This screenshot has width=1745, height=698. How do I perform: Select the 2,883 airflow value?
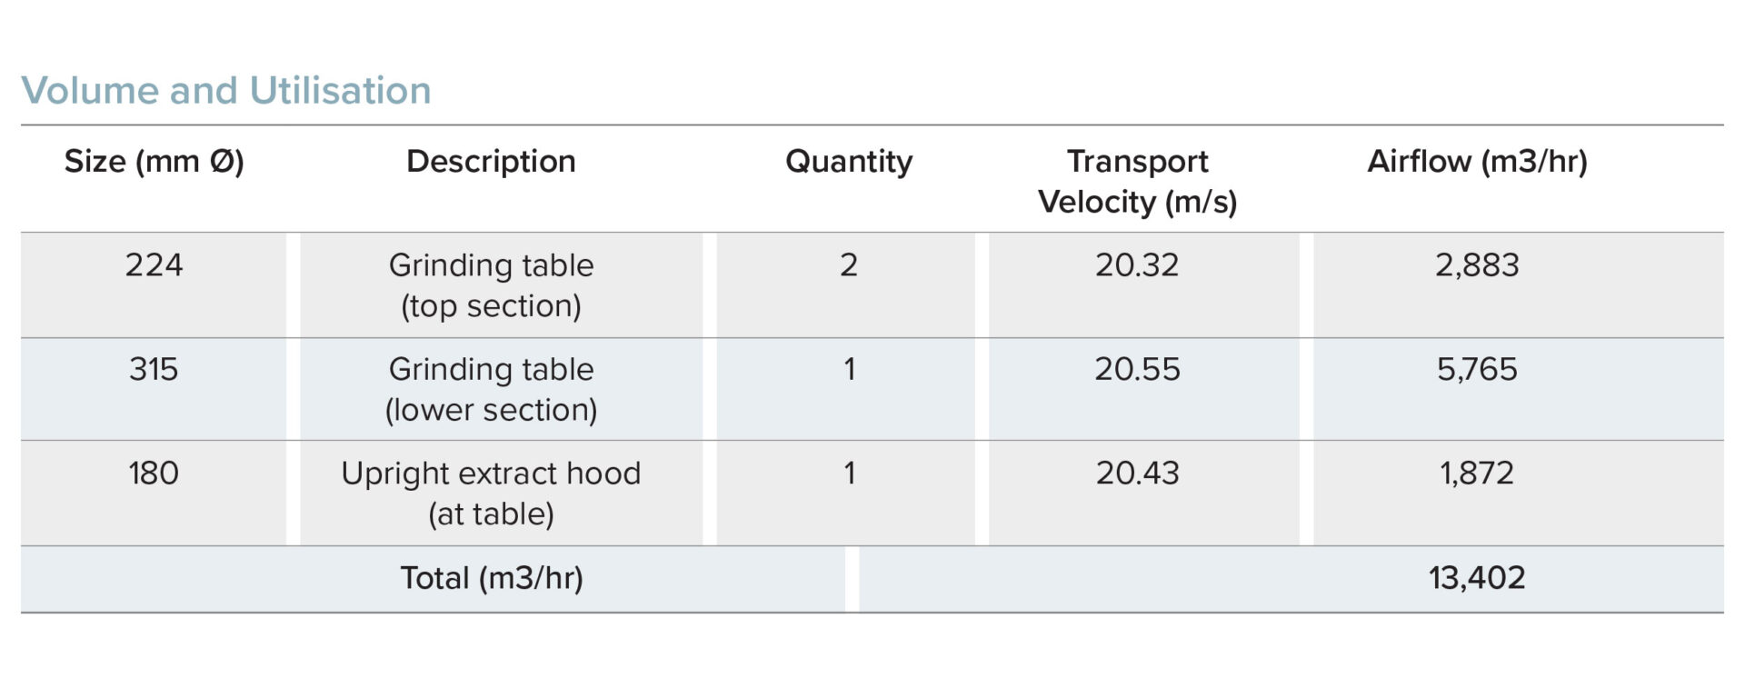tap(1477, 265)
